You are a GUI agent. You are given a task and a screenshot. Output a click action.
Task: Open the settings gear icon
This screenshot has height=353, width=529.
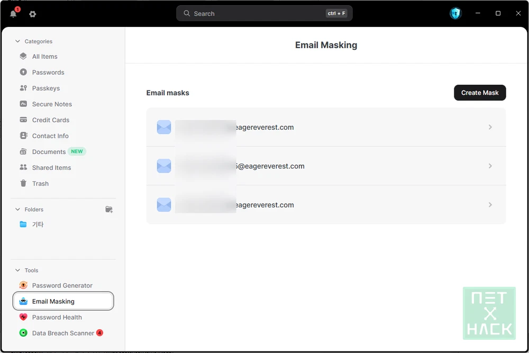(x=33, y=14)
